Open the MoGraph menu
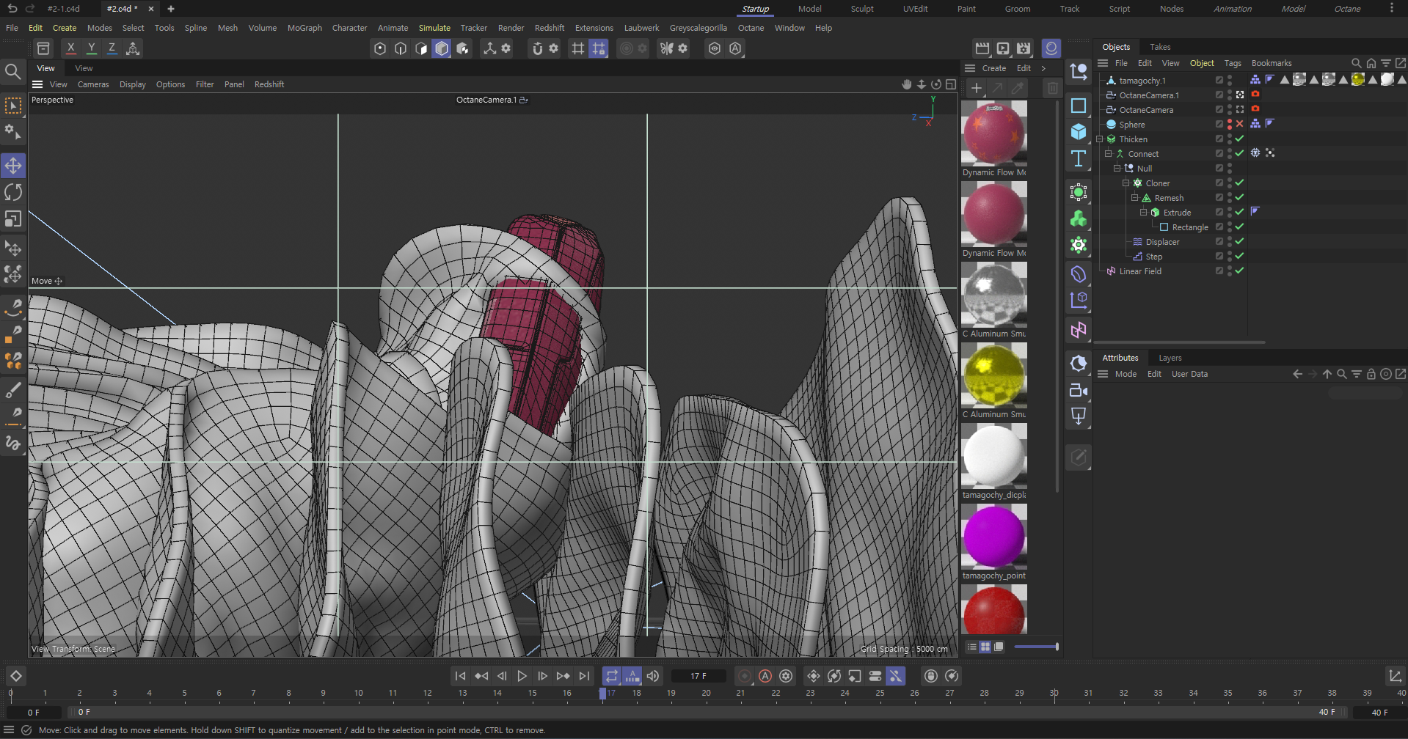Viewport: 1408px width, 739px height. coord(304,28)
